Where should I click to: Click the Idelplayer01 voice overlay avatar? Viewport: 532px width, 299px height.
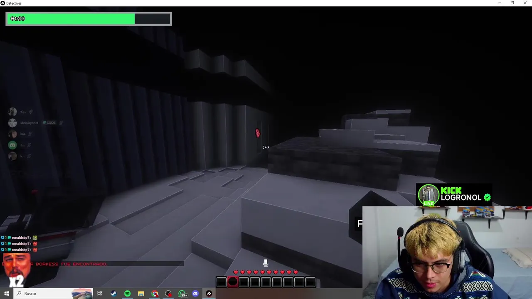click(12, 123)
